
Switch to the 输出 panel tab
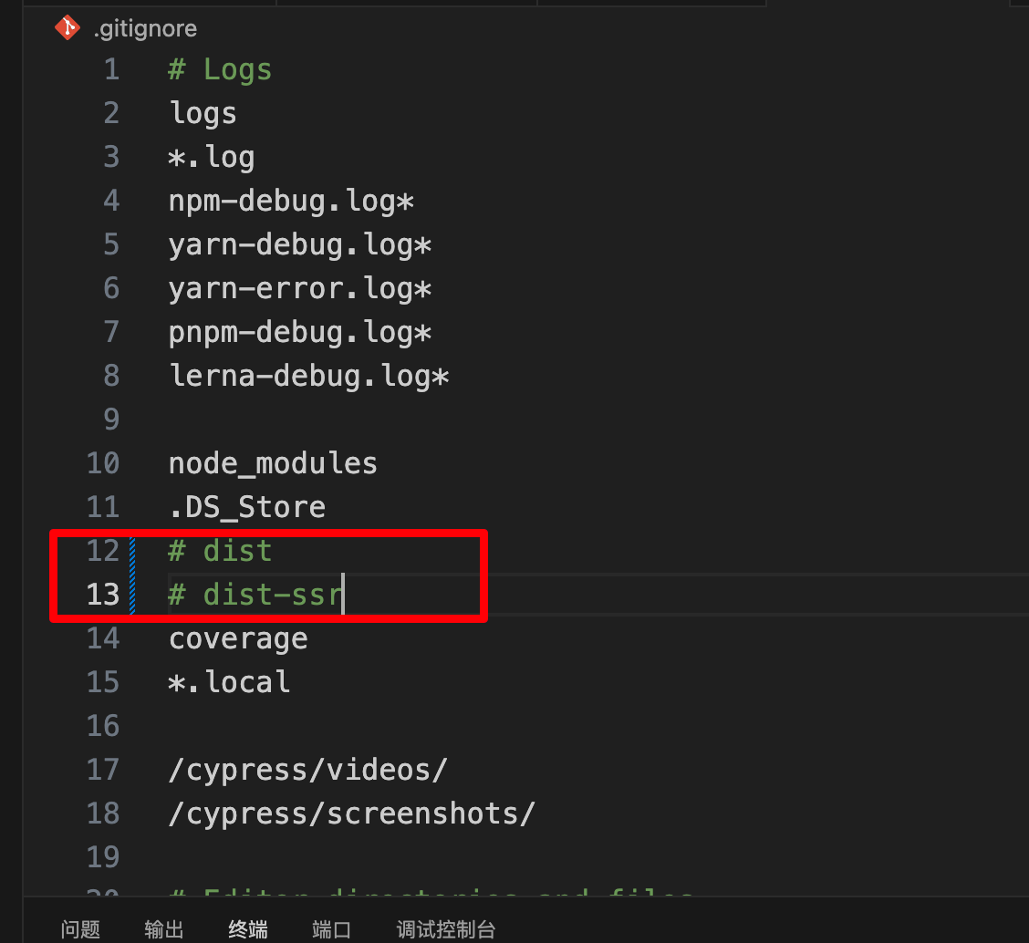[x=164, y=929]
